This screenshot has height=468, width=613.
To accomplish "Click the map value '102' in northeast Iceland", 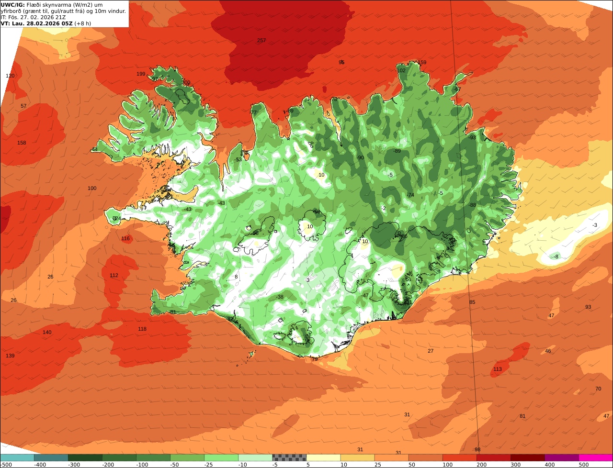I will pyautogui.click(x=401, y=70).
